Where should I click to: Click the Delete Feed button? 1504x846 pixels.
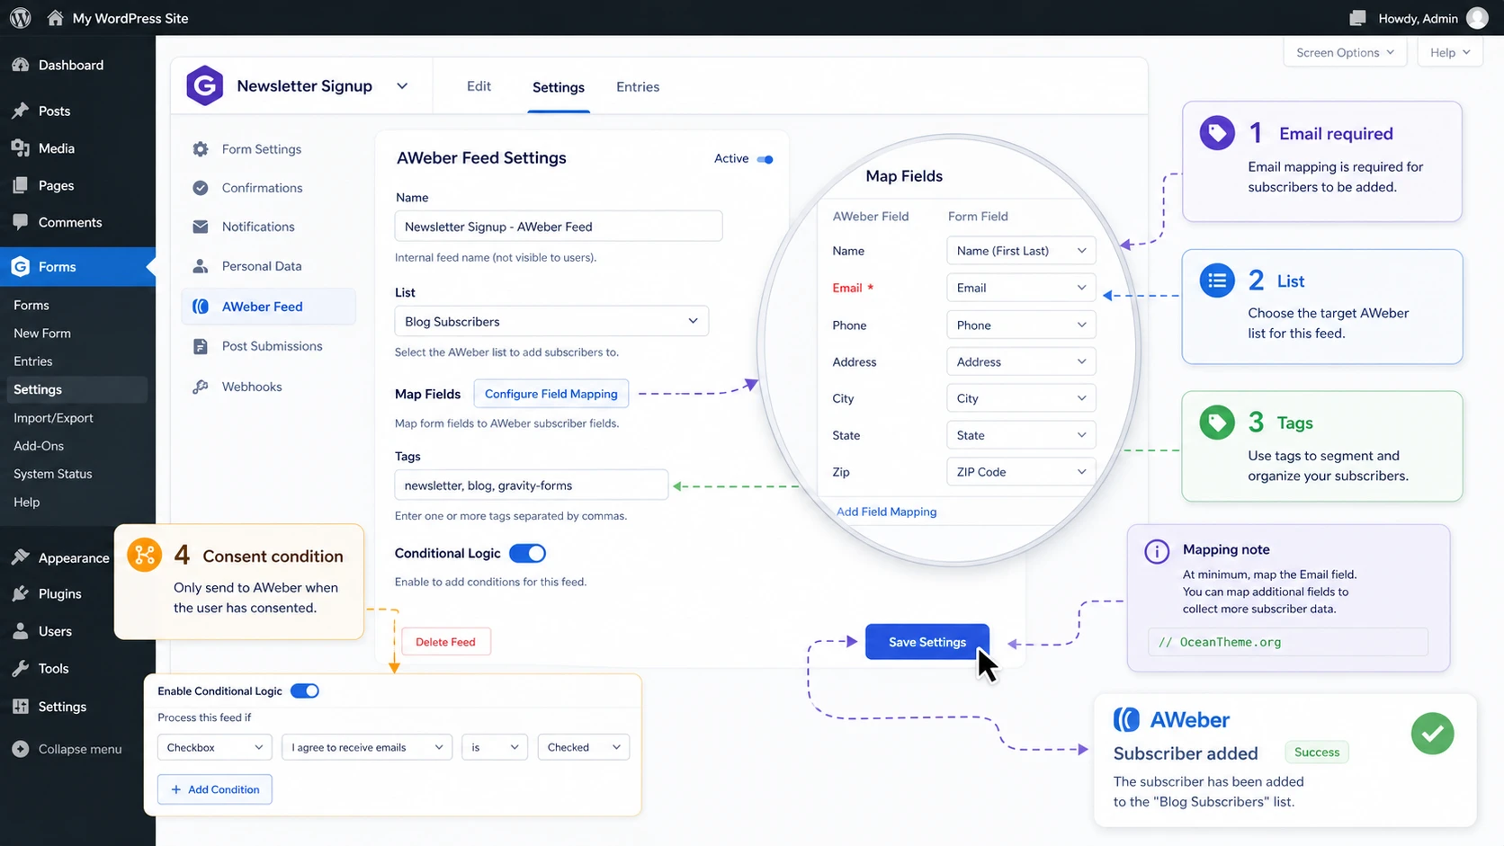tap(445, 642)
